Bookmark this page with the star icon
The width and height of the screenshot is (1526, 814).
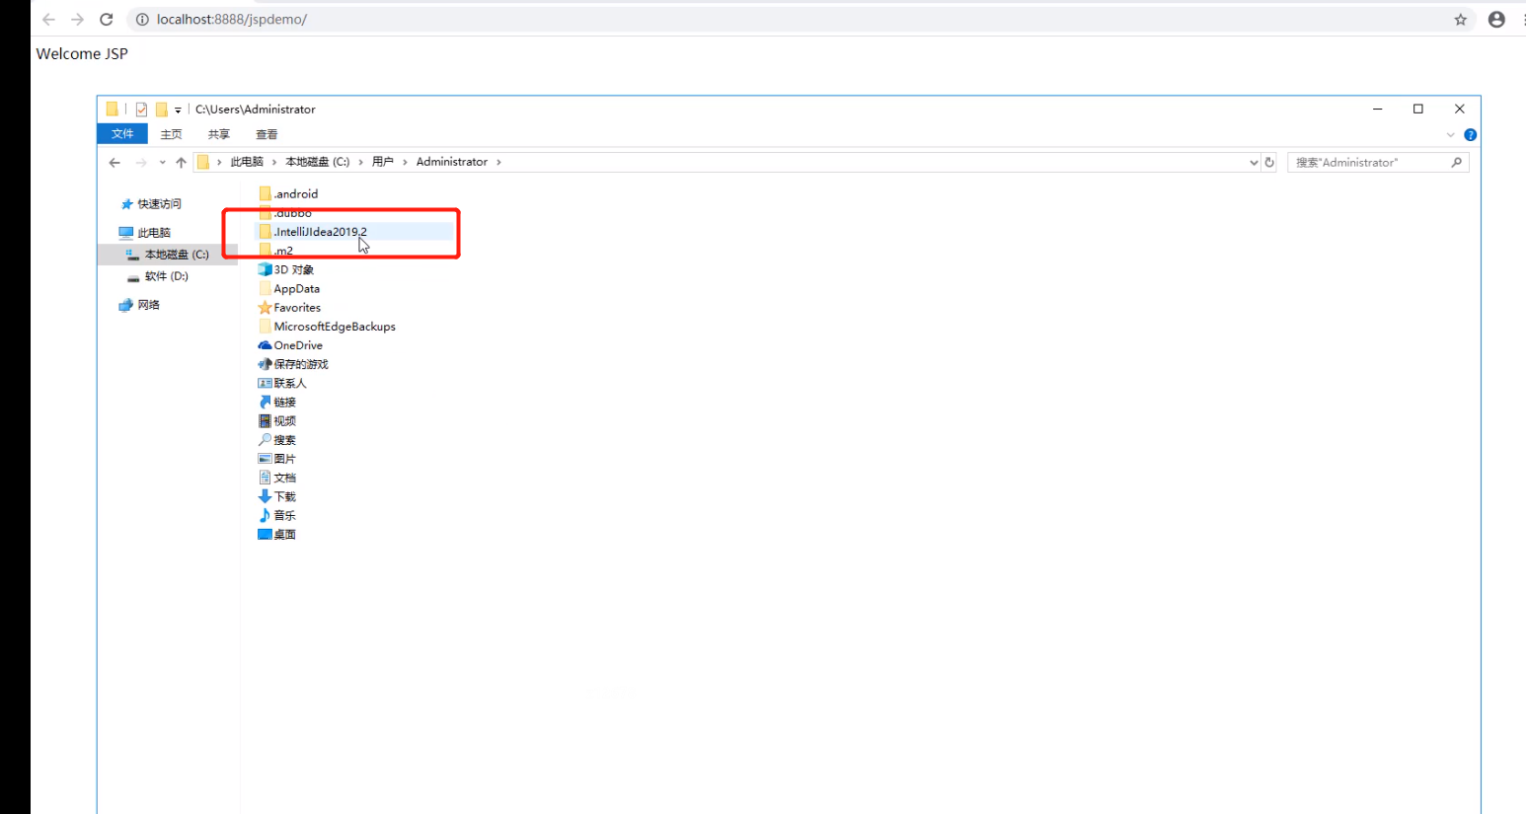pos(1461,20)
